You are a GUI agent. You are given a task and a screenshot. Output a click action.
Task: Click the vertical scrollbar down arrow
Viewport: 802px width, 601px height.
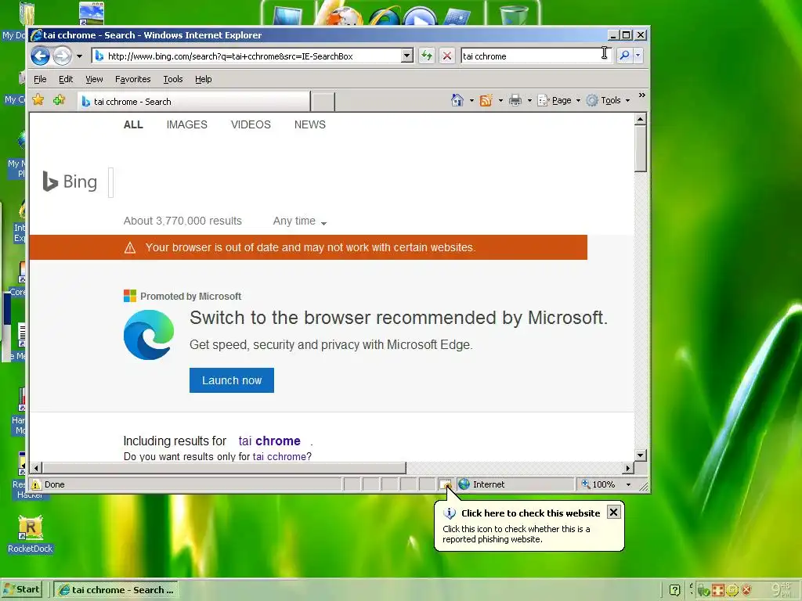pos(641,455)
